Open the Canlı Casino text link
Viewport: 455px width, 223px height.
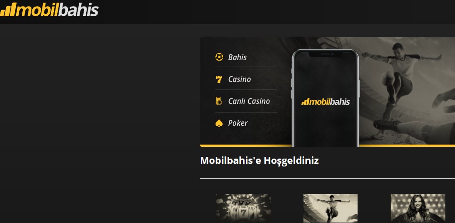click(249, 101)
